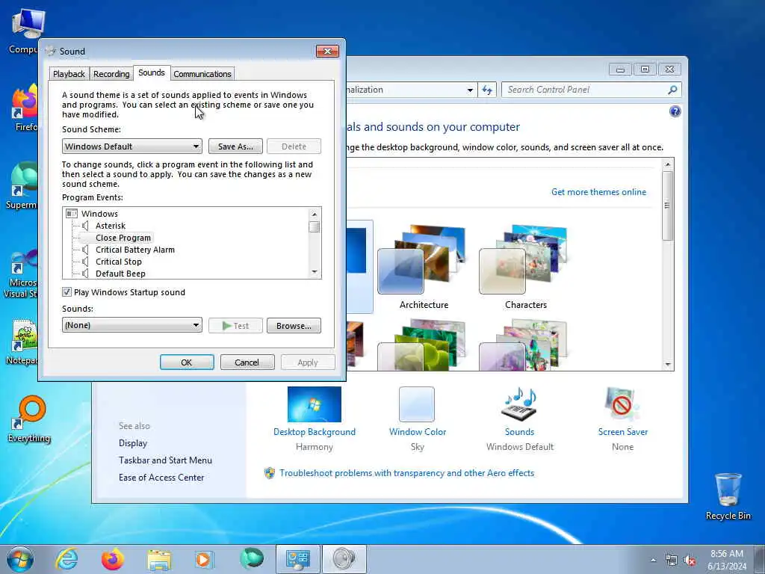This screenshot has height=574, width=765.
Task: Open Windows Media Player on taskbar
Action: tap(204, 559)
